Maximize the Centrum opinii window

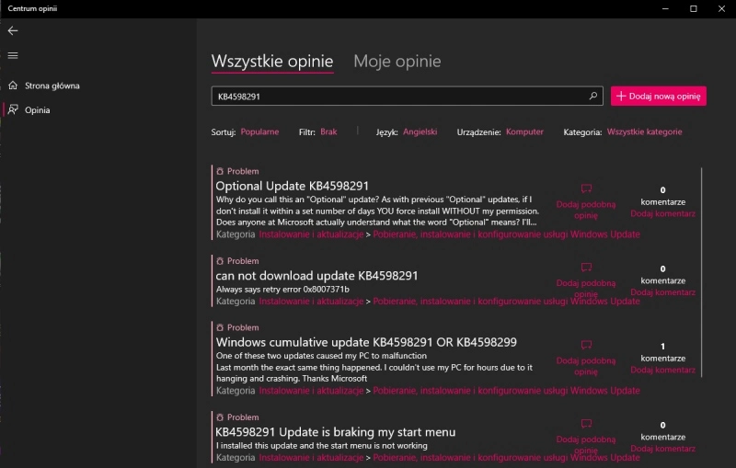coord(694,9)
